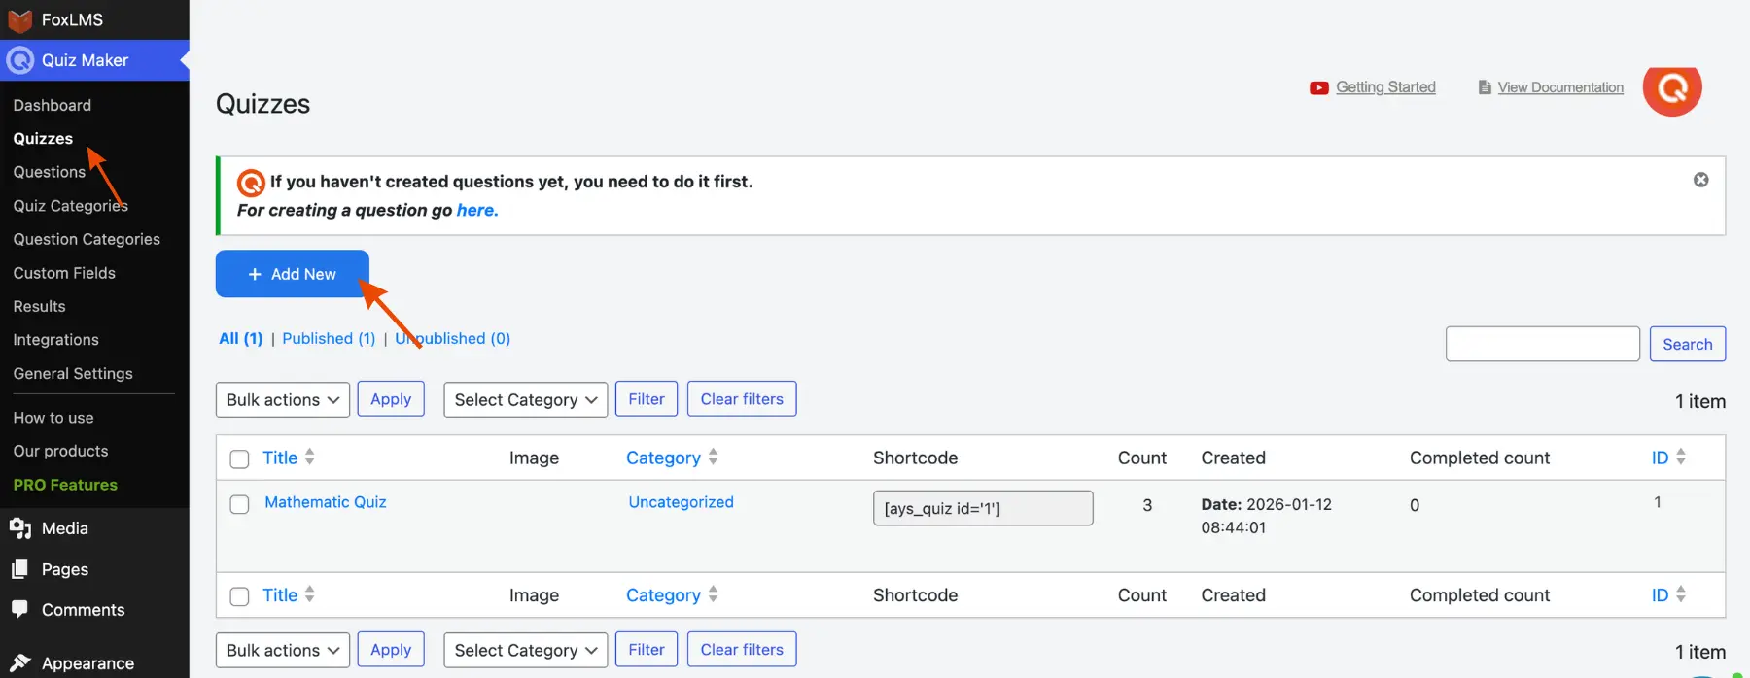Click the orange Quiz Maker logo at top right

tap(1671, 88)
